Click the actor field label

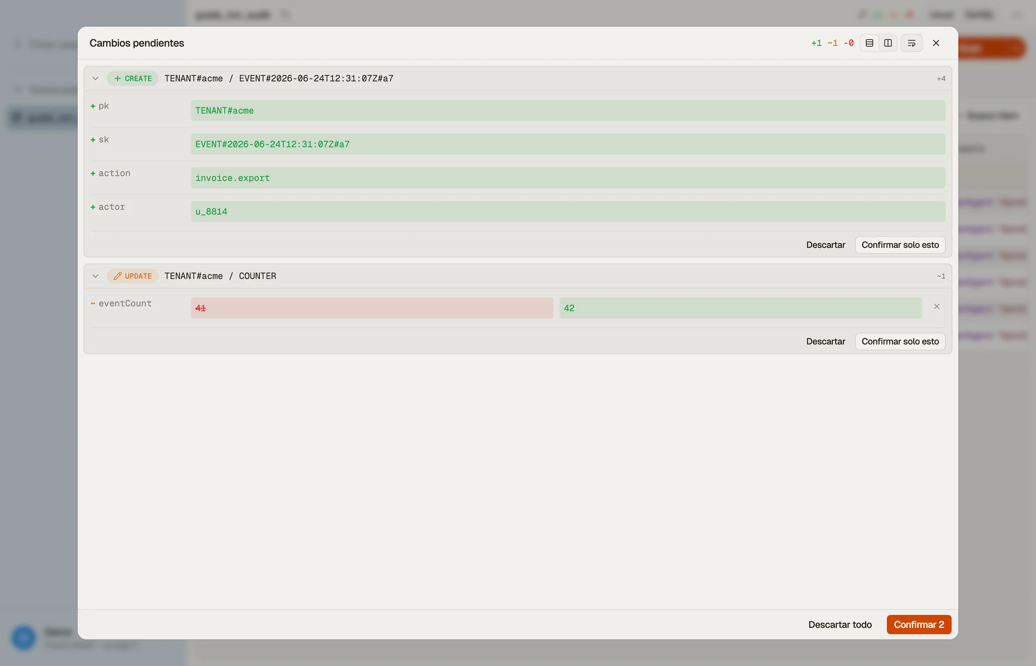point(112,207)
